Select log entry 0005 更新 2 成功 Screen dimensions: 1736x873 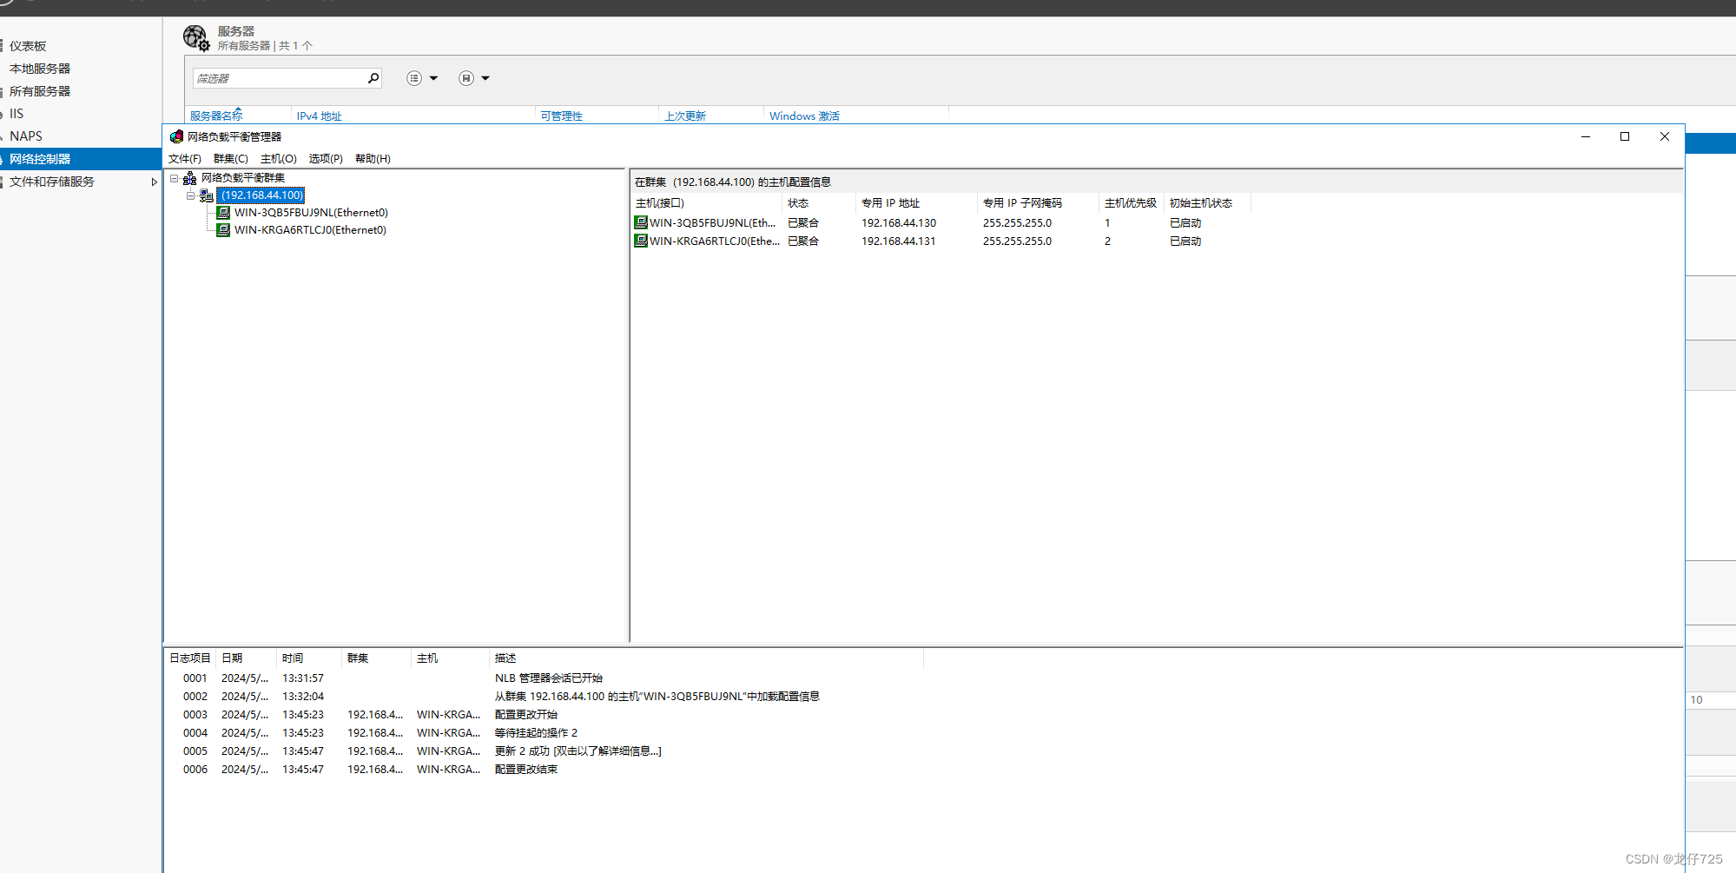click(x=545, y=751)
